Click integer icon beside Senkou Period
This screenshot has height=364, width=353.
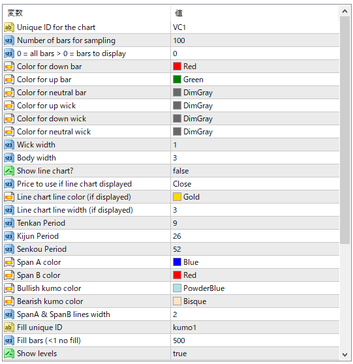[9, 249]
